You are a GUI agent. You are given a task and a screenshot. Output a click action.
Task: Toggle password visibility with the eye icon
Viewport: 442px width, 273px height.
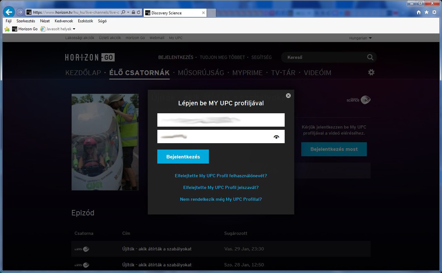pos(276,137)
